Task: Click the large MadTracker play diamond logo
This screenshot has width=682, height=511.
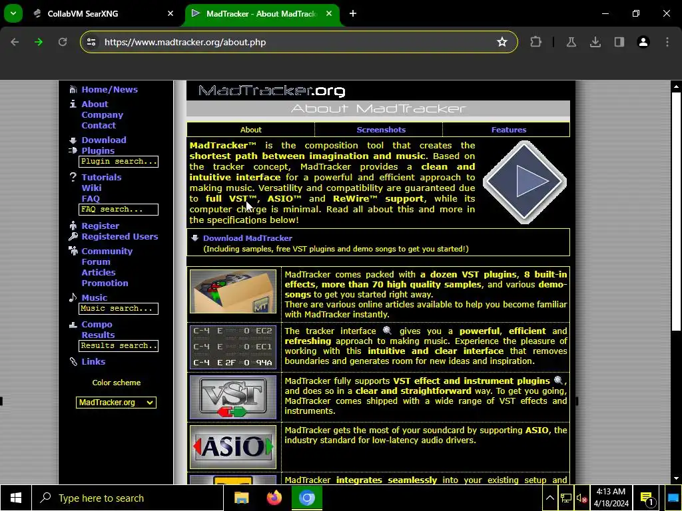Action: (525, 182)
